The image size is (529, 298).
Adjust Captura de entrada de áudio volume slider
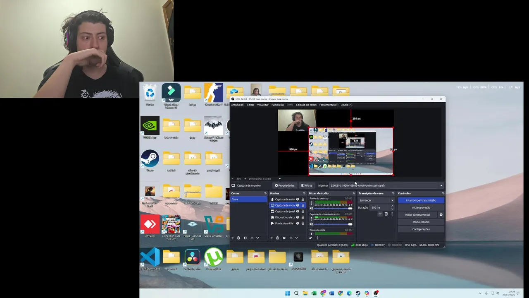tap(333, 224)
